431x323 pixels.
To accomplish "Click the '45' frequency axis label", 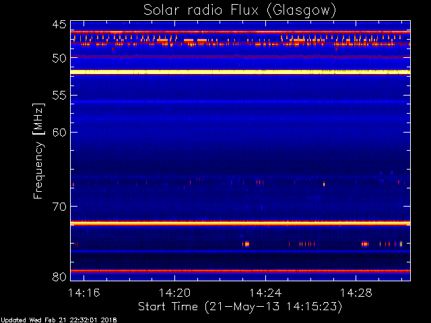I will pyautogui.click(x=59, y=24).
